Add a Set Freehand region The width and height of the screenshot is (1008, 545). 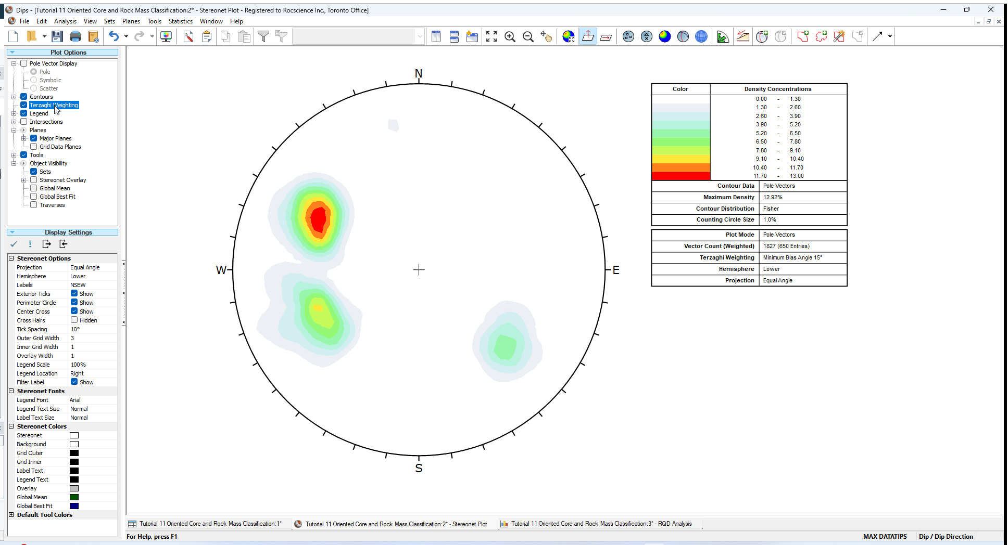(x=822, y=36)
